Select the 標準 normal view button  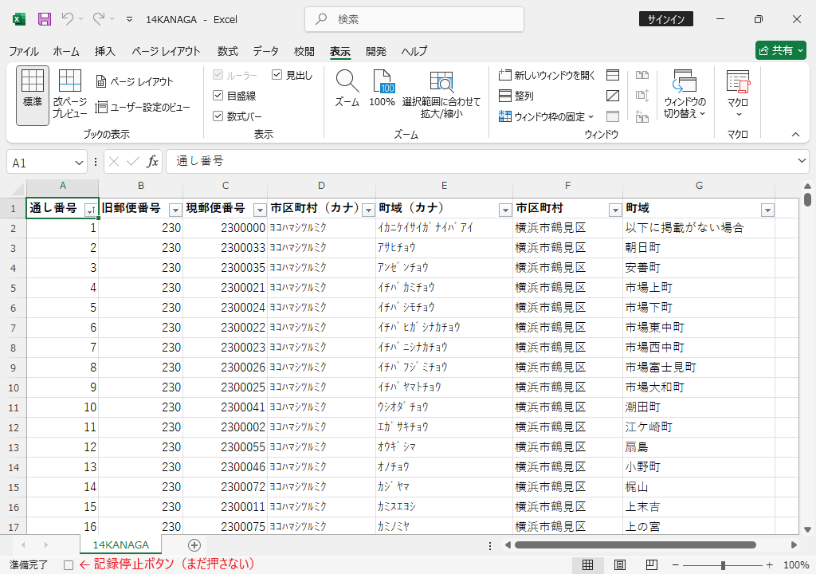pos(32,96)
